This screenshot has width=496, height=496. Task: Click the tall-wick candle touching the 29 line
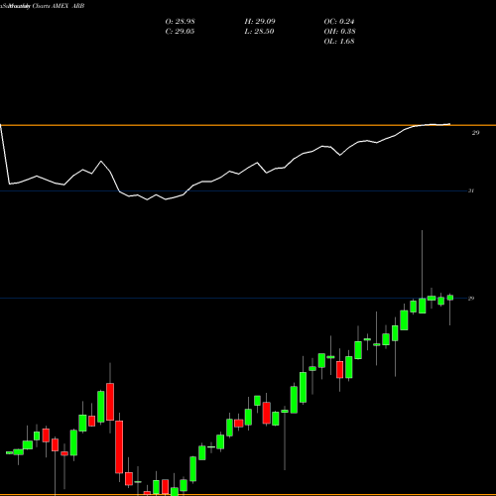coord(422,306)
